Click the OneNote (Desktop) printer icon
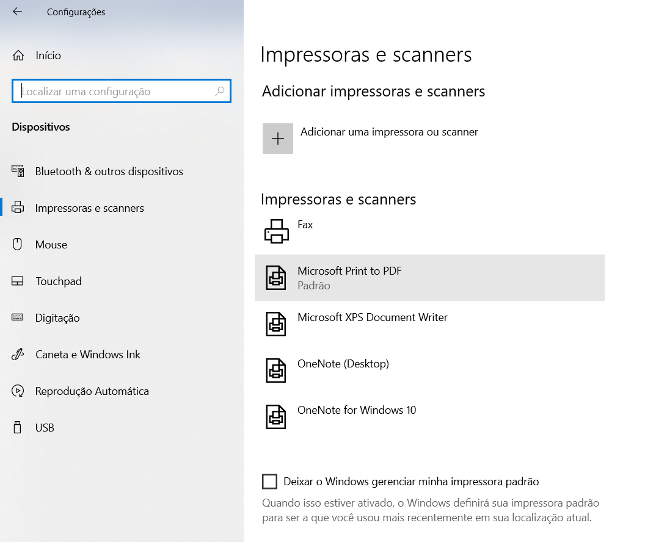Image resolution: width=656 pixels, height=542 pixels. (276, 370)
